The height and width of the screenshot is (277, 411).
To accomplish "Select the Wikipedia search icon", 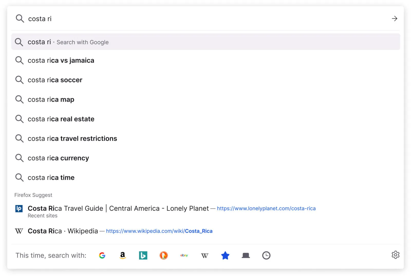I will (x=204, y=255).
